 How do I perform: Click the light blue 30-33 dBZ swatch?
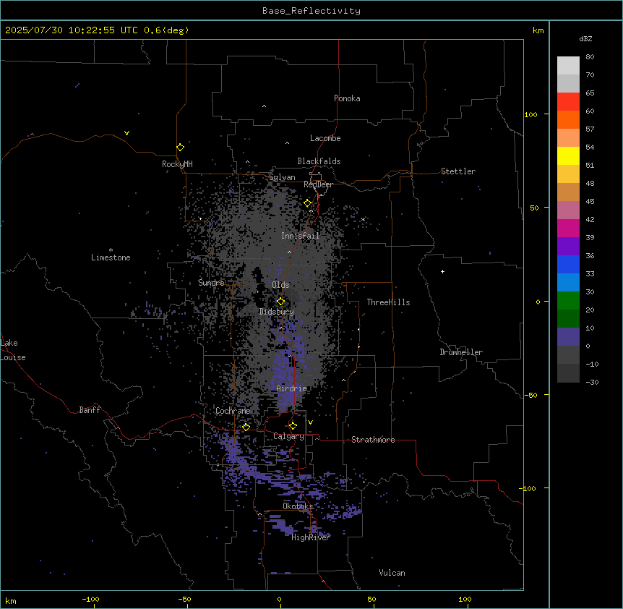coord(568,283)
